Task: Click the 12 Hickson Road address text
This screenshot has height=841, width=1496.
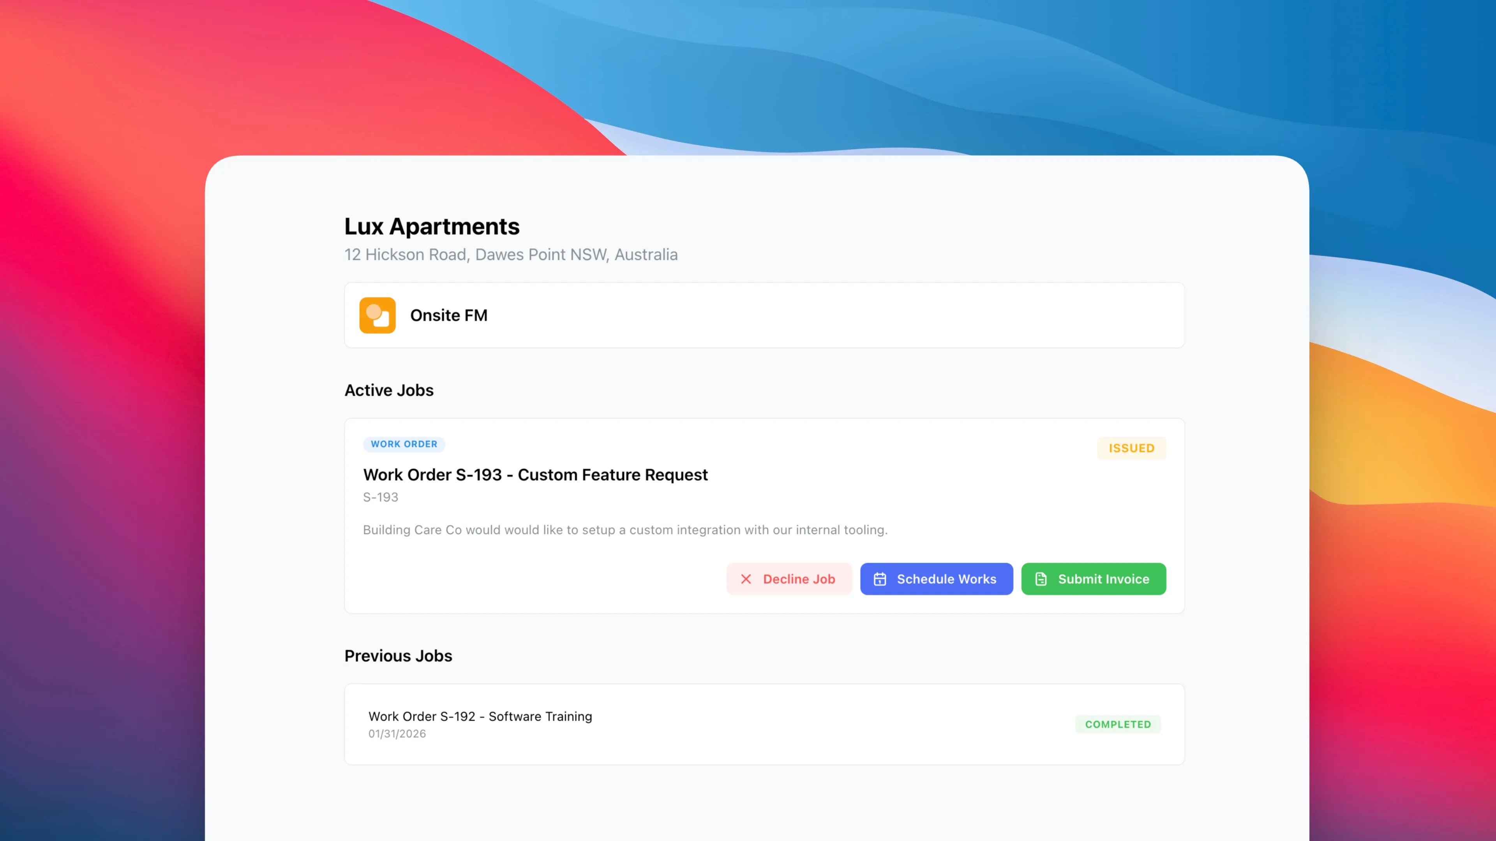Action: pyautogui.click(x=510, y=254)
